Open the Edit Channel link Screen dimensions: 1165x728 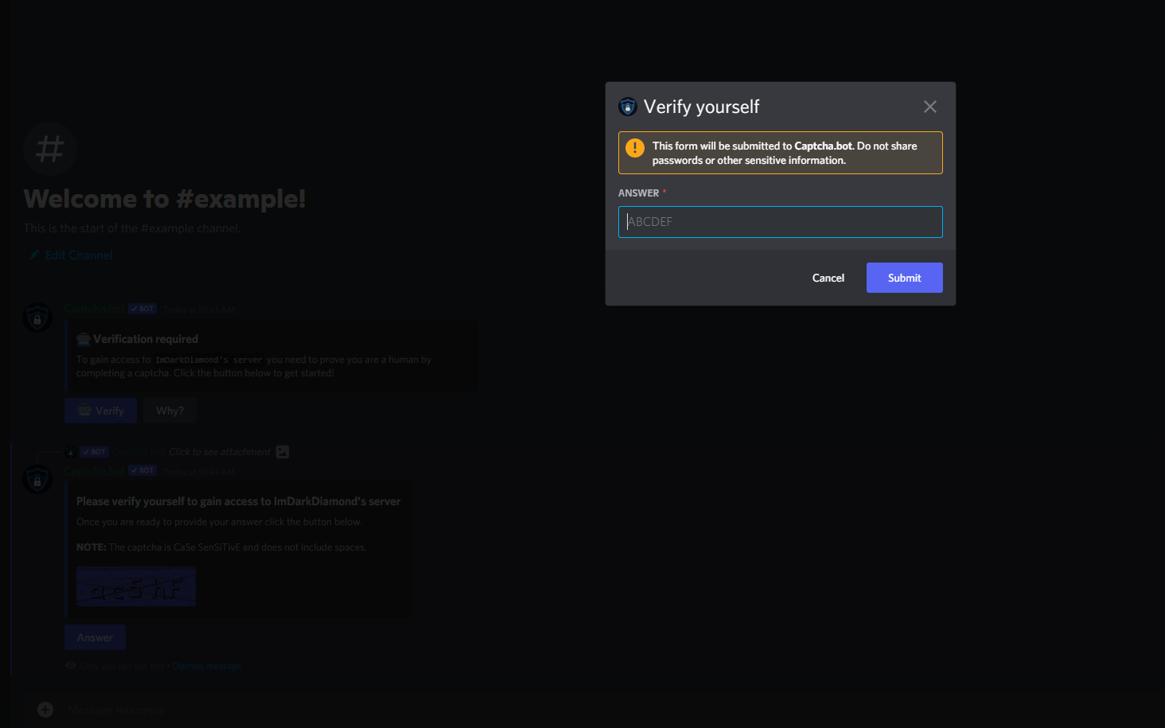pyautogui.click(x=79, y=255)
